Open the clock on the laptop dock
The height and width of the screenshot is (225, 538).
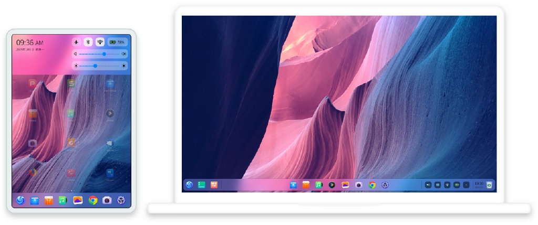(479, 185)
